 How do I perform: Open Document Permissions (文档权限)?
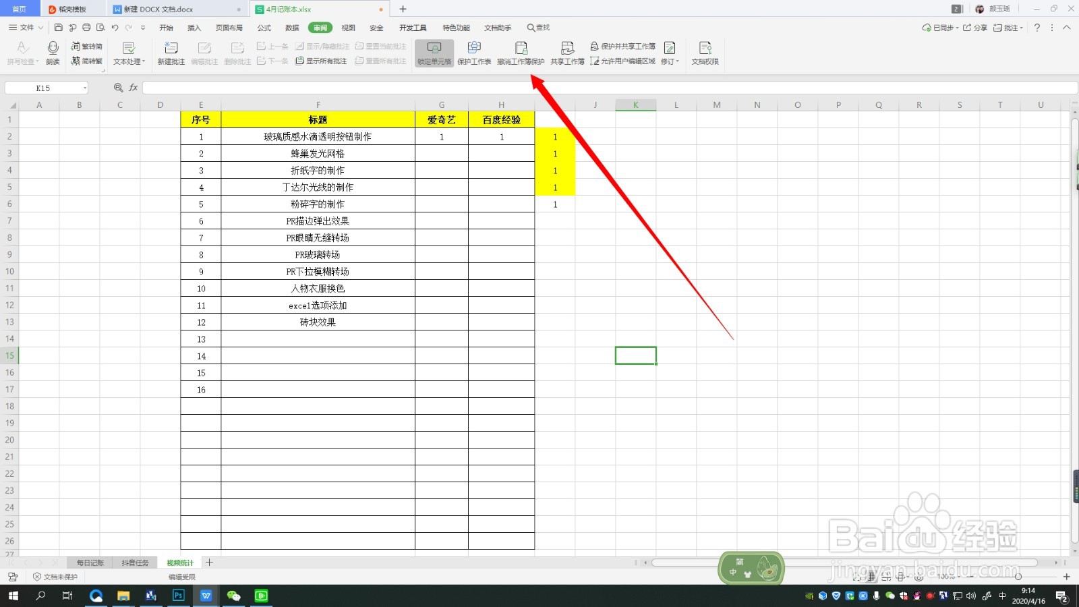705,53
